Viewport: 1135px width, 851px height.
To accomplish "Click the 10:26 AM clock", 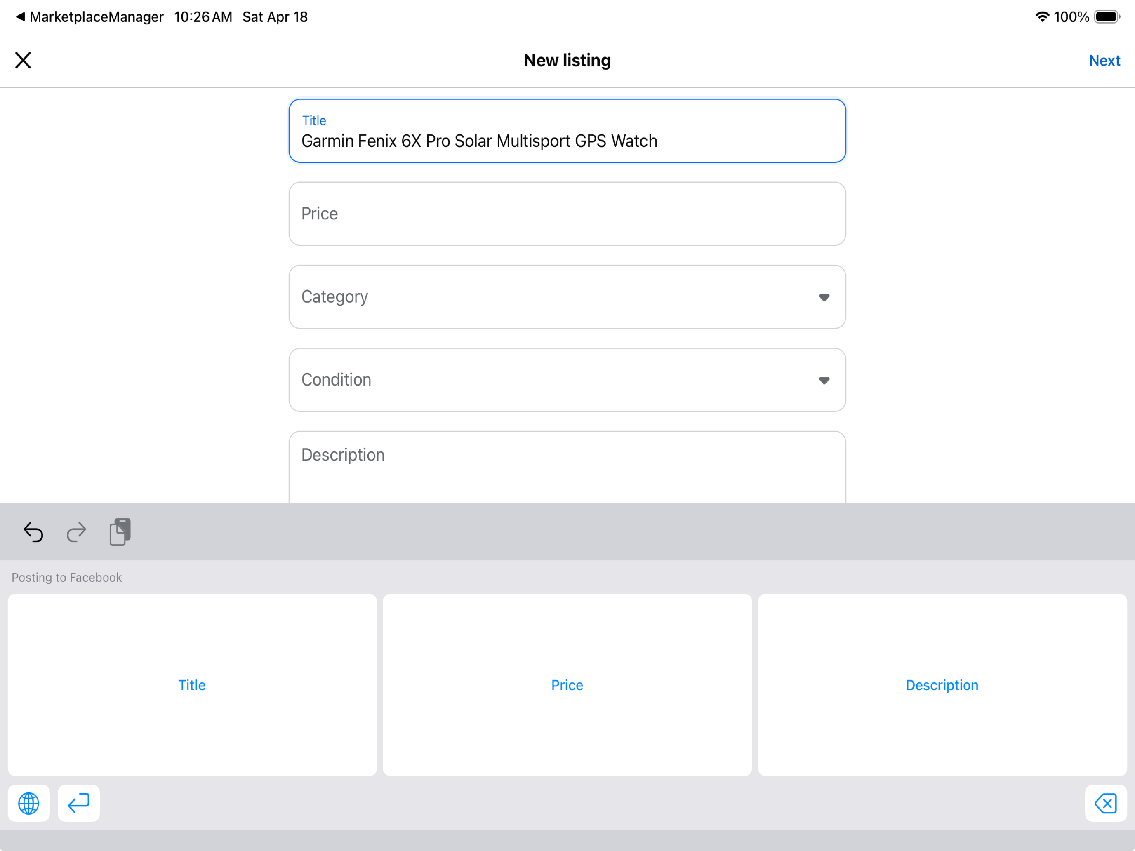I will [x=203, y=17].
